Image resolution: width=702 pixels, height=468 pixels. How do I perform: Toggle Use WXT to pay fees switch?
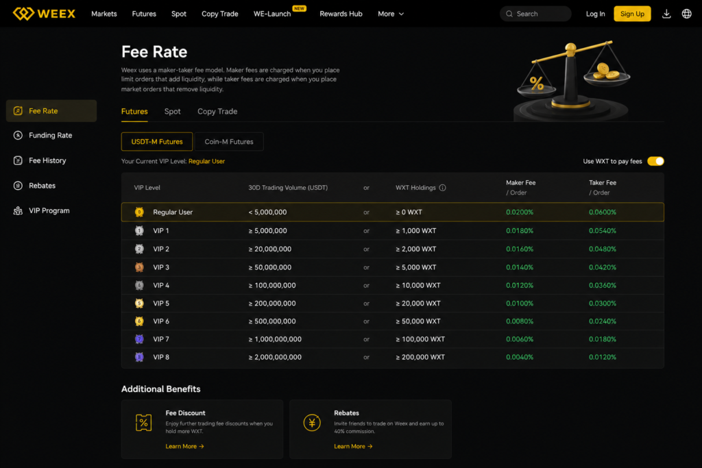[655, 161]
